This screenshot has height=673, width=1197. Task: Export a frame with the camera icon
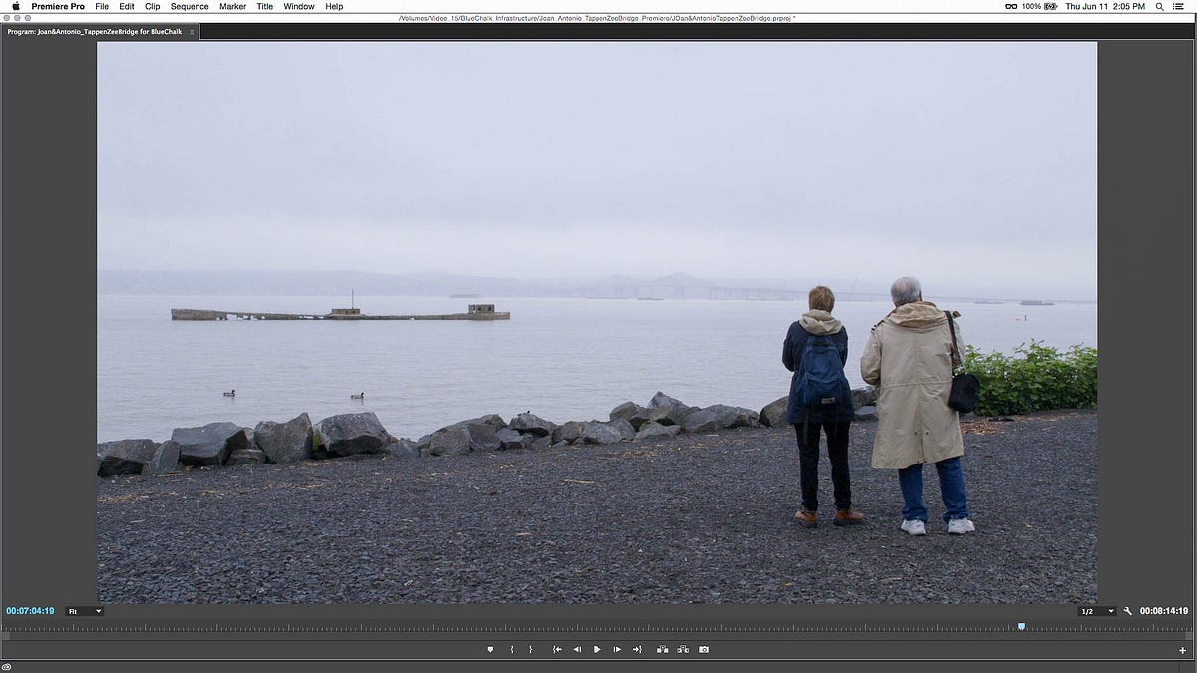click(x=704, y=649)
